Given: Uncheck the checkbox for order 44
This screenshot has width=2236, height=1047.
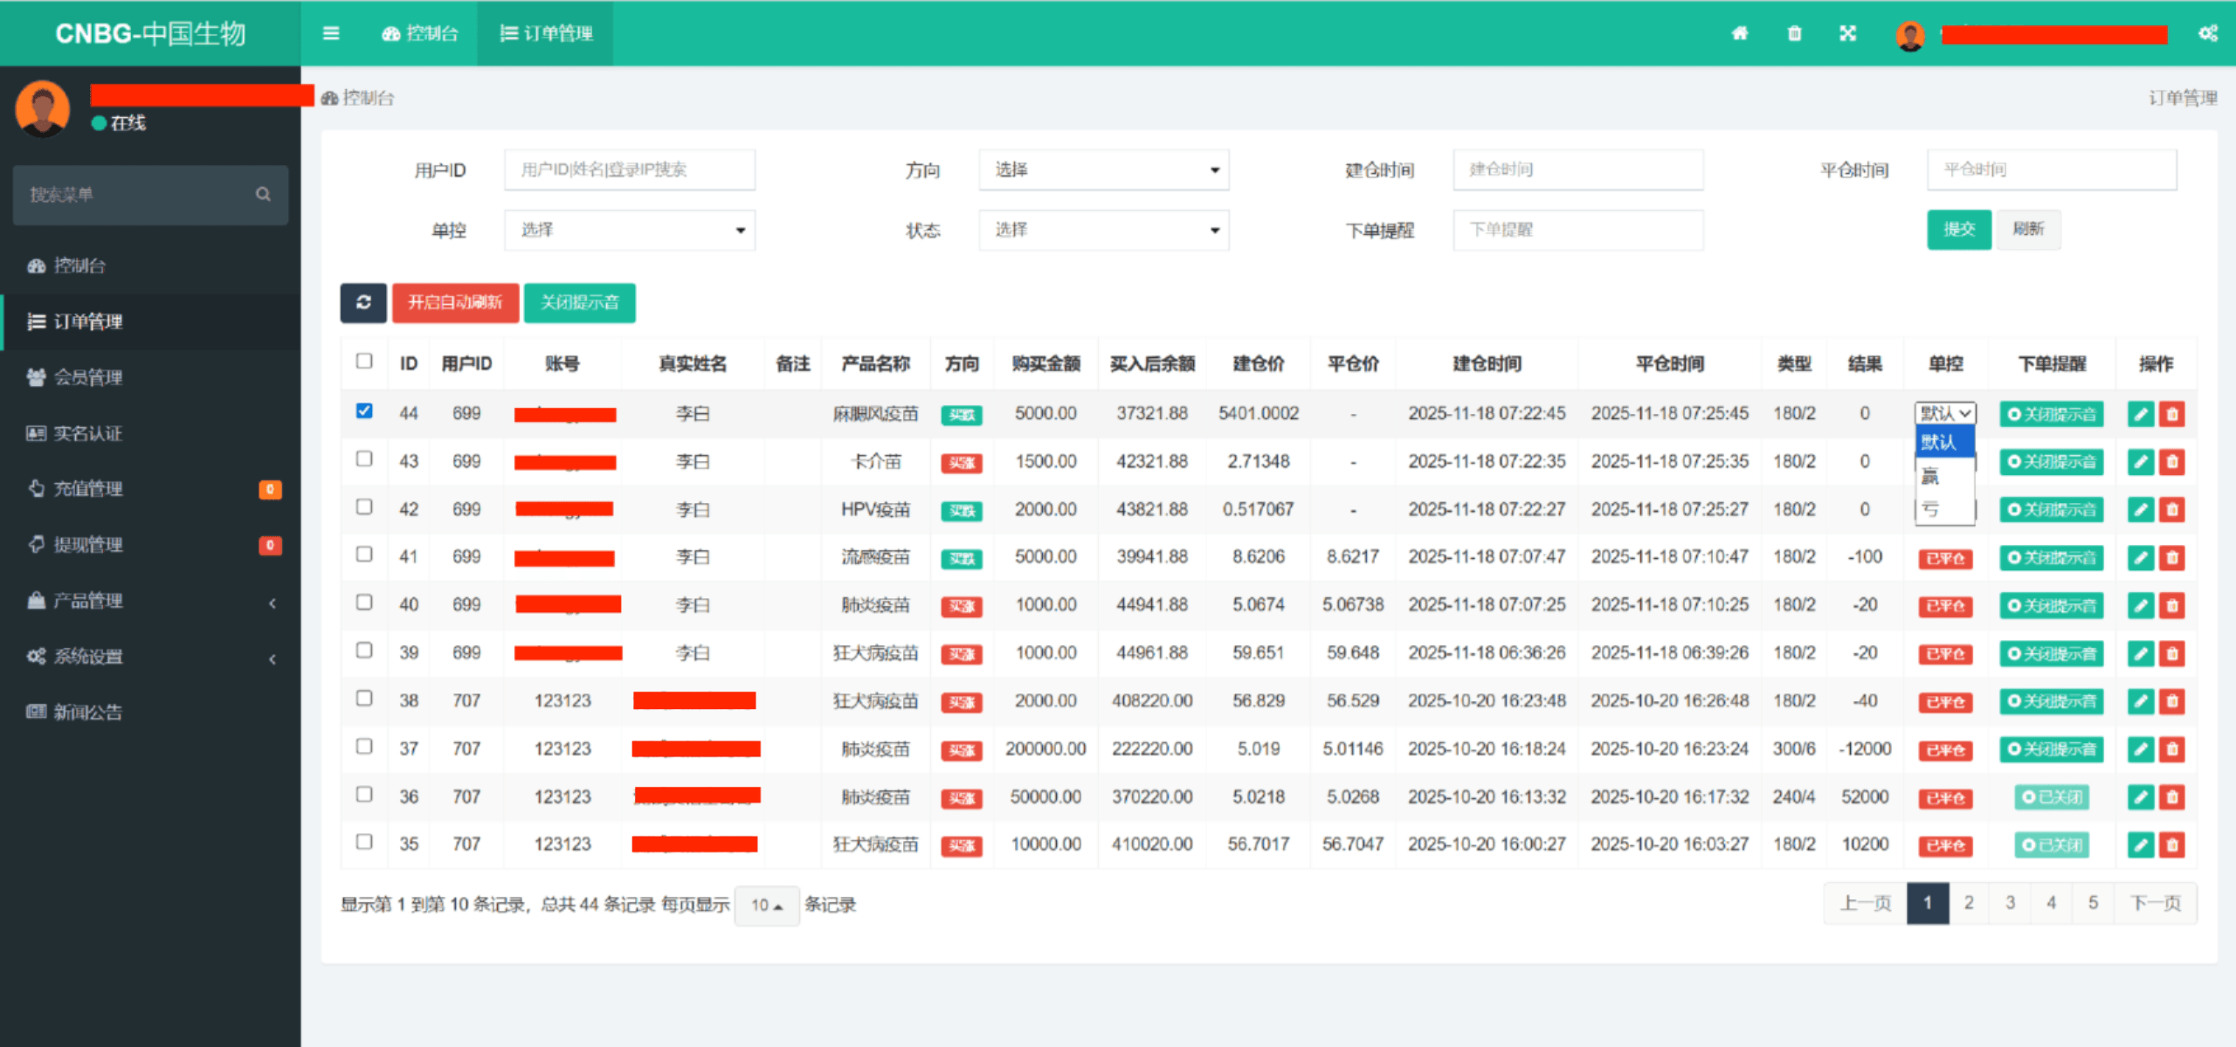Looking at the screenshot, I should point(364,410).
